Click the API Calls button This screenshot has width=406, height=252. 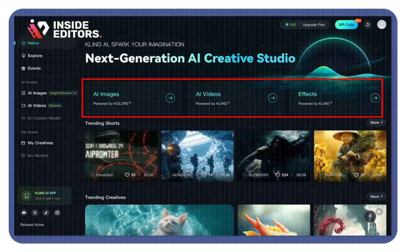tap(346, 25)
